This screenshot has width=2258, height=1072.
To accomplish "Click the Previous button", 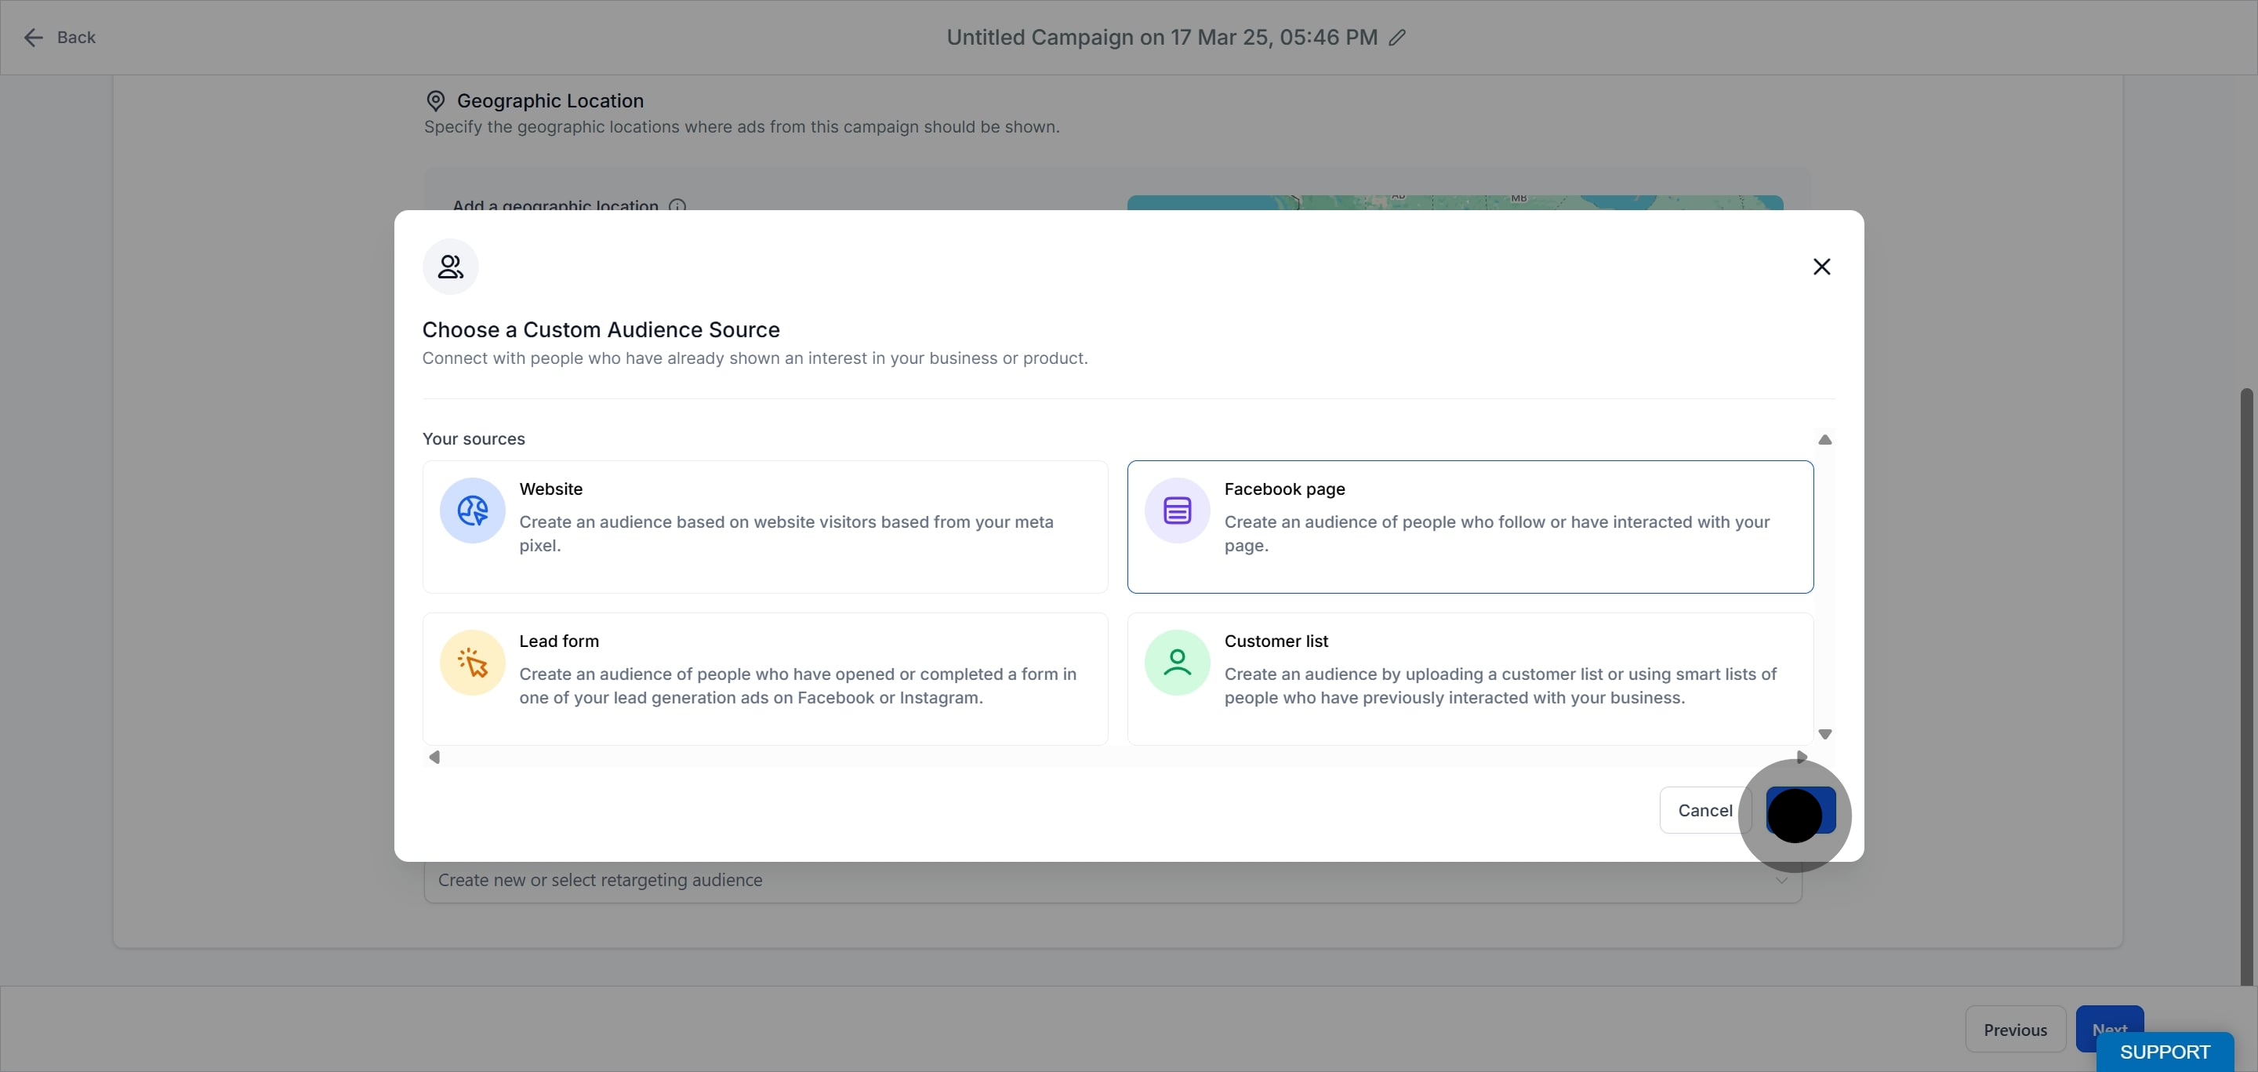I will click(2014, 1030).
